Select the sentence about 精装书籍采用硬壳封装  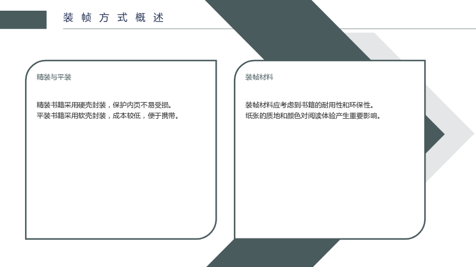click(x=105, y=105)
